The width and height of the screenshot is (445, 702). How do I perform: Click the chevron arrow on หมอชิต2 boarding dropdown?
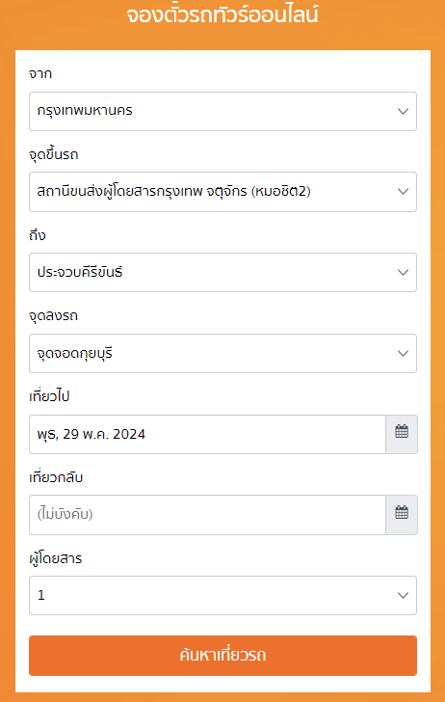pos(403,192)
